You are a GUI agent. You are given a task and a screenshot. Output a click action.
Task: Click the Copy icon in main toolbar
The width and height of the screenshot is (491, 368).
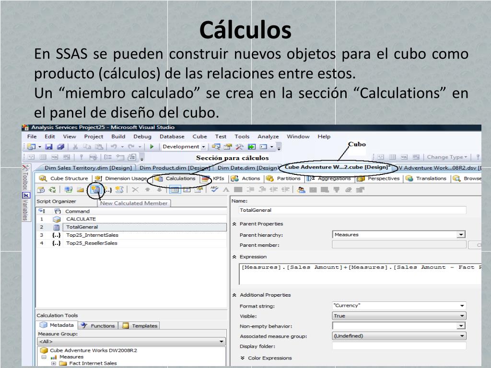click(87, 147)
